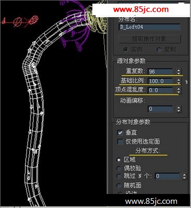Toggle the 垂直 checkbox
Screen dimensions: 191x208
(120, 133)
